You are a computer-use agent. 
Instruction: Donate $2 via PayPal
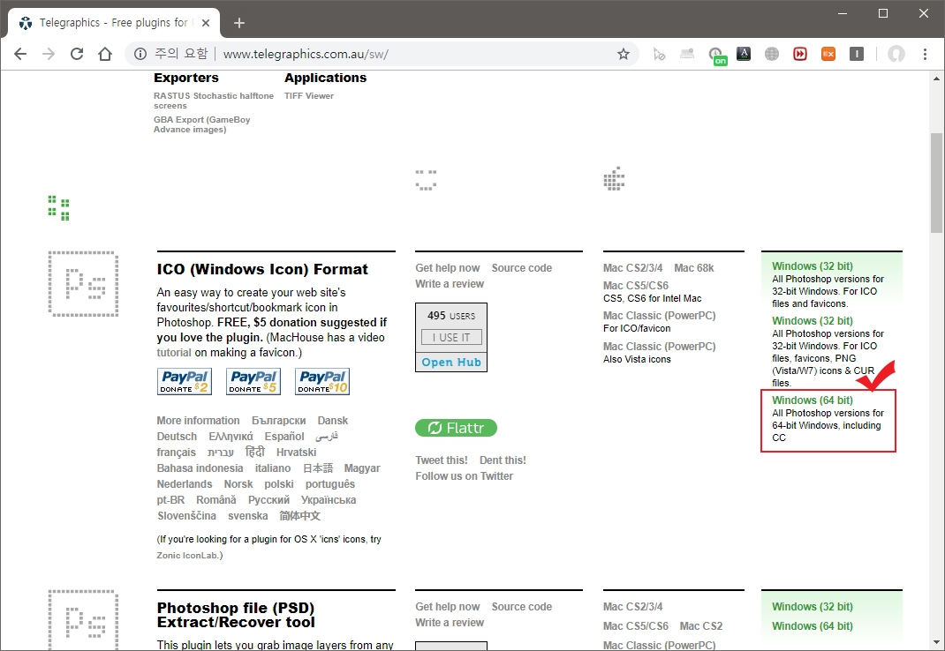point(185,381)
